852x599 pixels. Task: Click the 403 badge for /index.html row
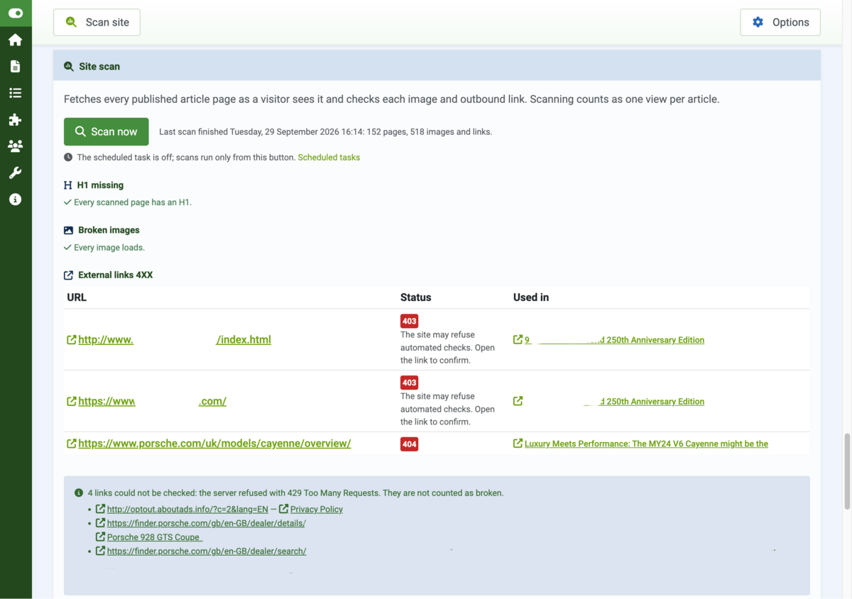(x=409, y=321)
